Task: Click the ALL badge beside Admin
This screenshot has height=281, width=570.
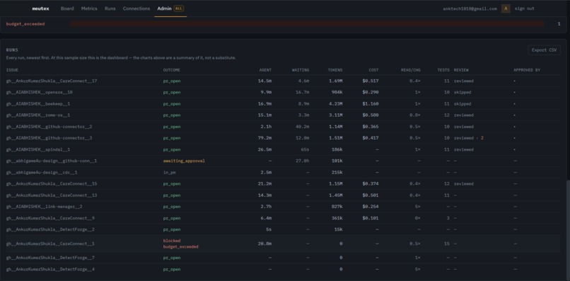Action: click(x=178, y=8)
